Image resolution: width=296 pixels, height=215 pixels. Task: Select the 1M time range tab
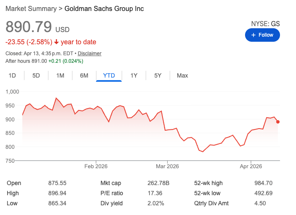(x=60, y=75)
